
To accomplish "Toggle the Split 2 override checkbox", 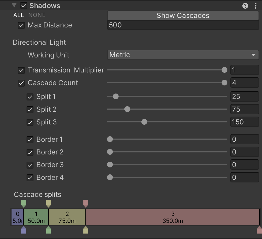I will point(30,110).
